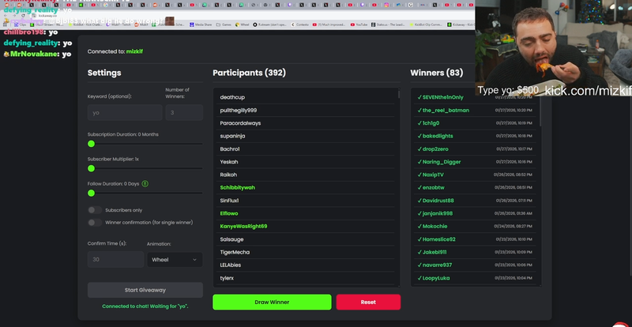Click the Number of Winners field

click(184, 112)
